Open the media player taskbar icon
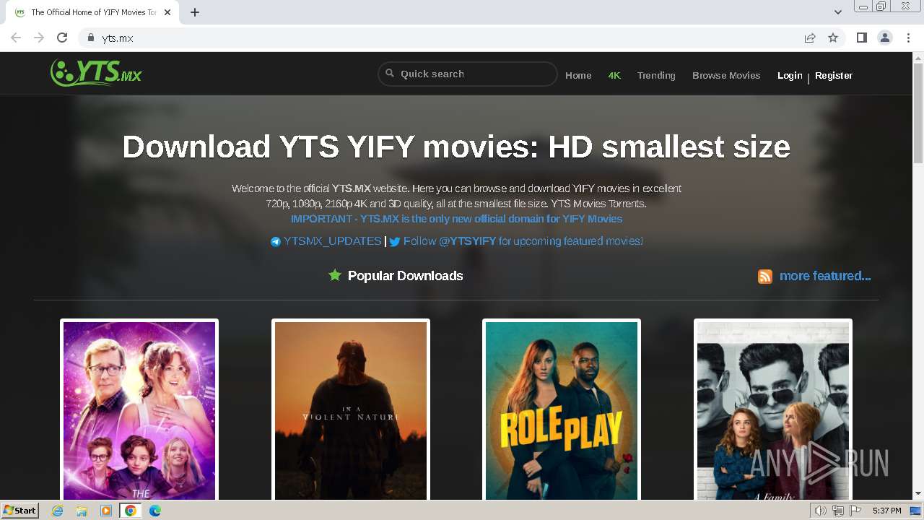The height and width of the screenshot is (520, 924). (106, 511)
